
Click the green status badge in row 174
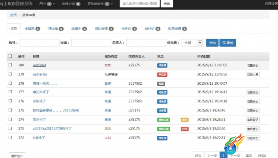click(x=163, y=120)
